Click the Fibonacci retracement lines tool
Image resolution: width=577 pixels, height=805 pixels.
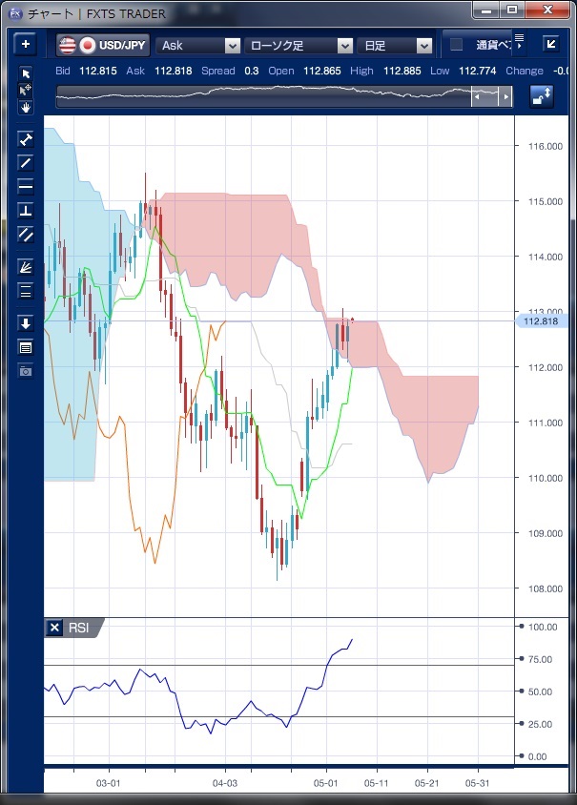pyautogui.click(x=26, y=291)
